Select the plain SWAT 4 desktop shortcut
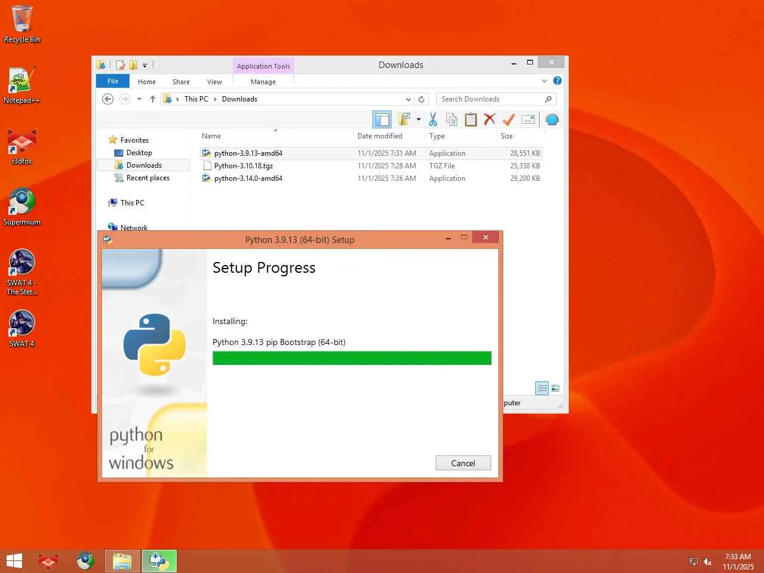The height and width of the screenshot is (573, 764). pos(22,329)
